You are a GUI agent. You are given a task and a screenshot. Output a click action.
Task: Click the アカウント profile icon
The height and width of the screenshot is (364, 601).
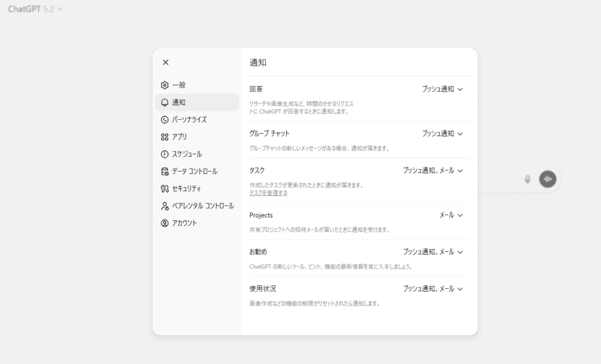(164, 223)
